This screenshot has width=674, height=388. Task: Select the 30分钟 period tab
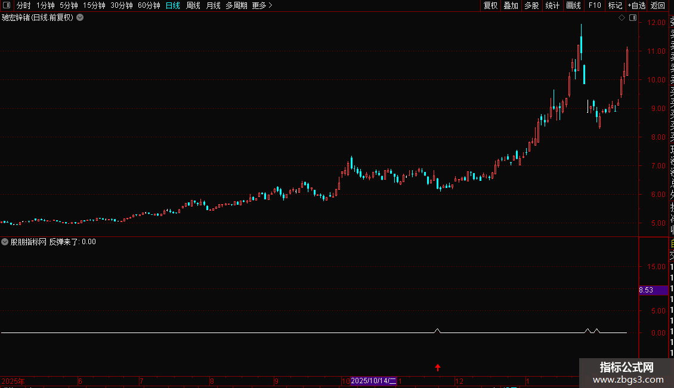[x=122, y=5]
